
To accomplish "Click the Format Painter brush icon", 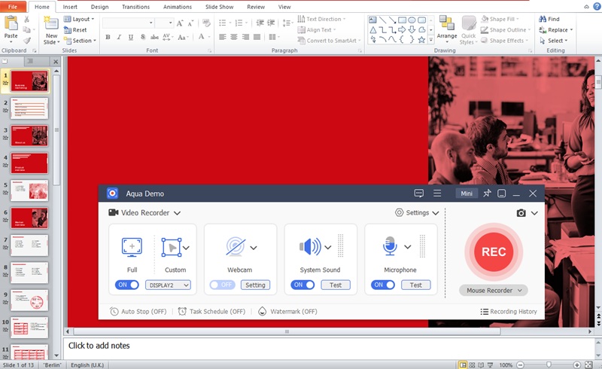I will click(27, 41).
